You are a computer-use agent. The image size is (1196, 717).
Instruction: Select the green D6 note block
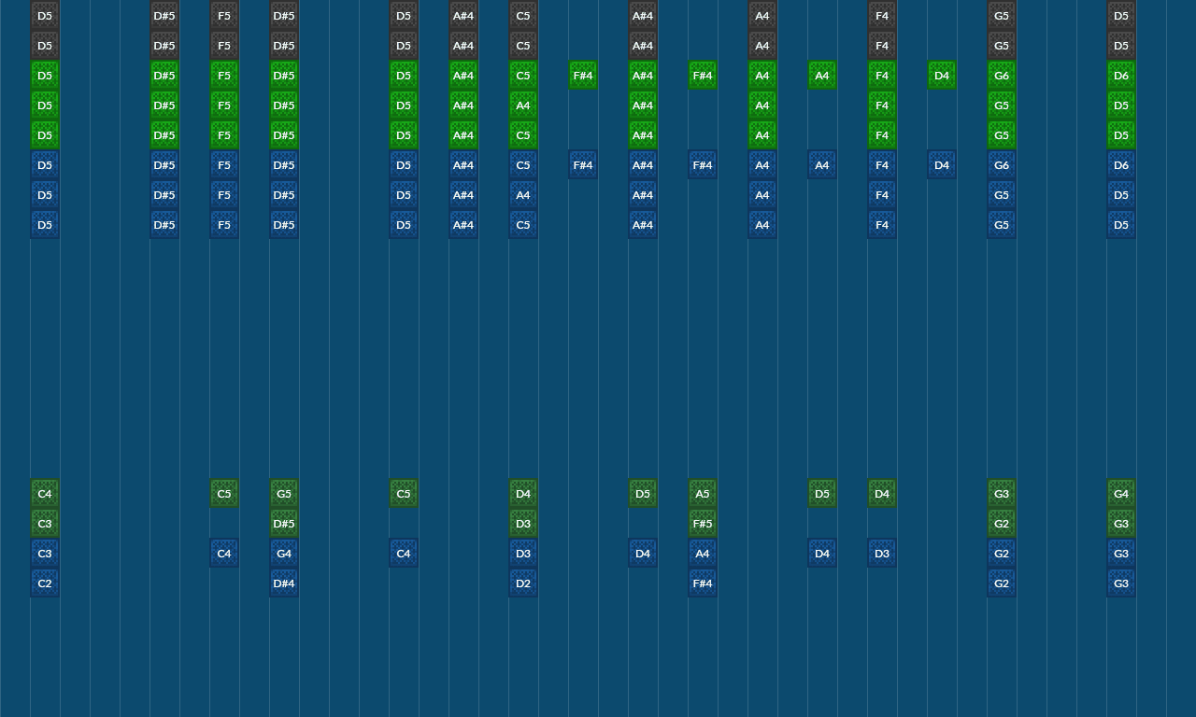1121,76
